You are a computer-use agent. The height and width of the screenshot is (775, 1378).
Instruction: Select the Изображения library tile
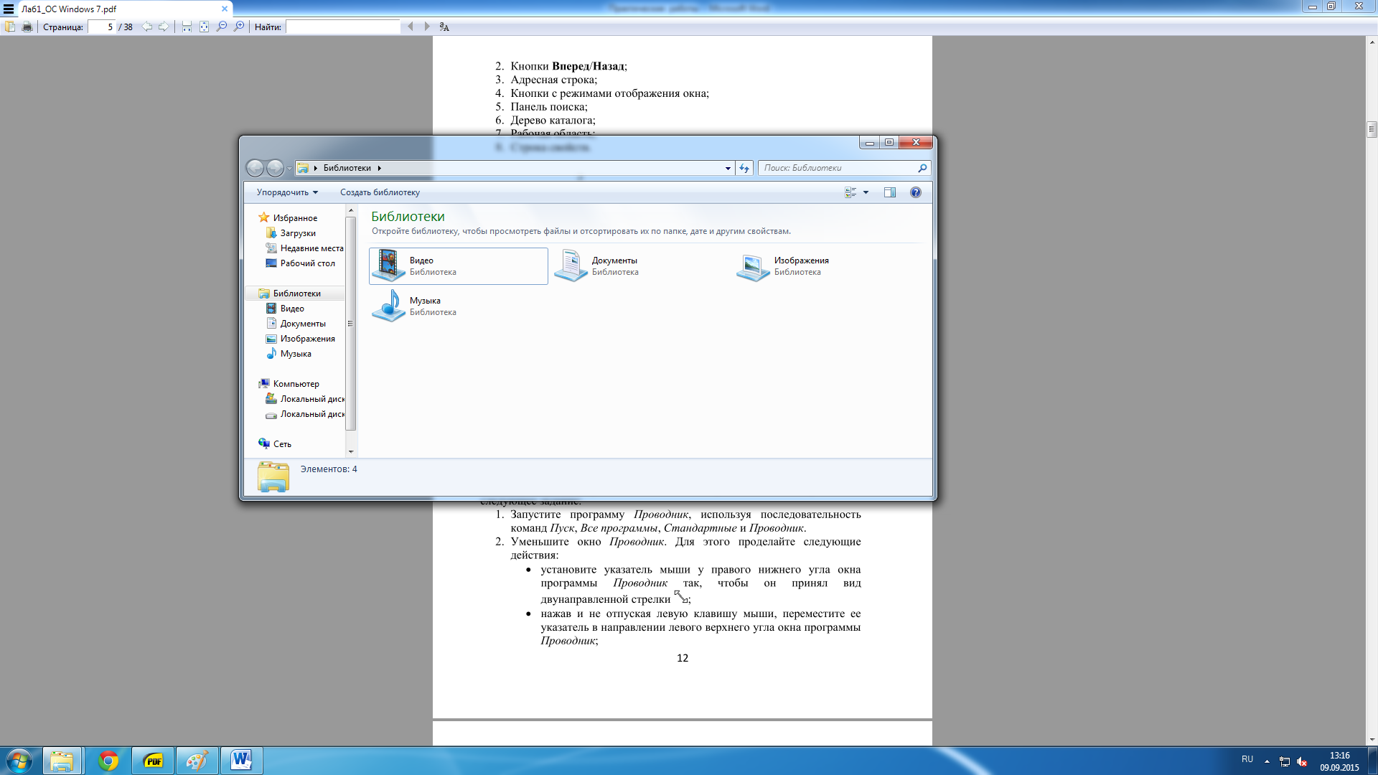tap(823, 266)
